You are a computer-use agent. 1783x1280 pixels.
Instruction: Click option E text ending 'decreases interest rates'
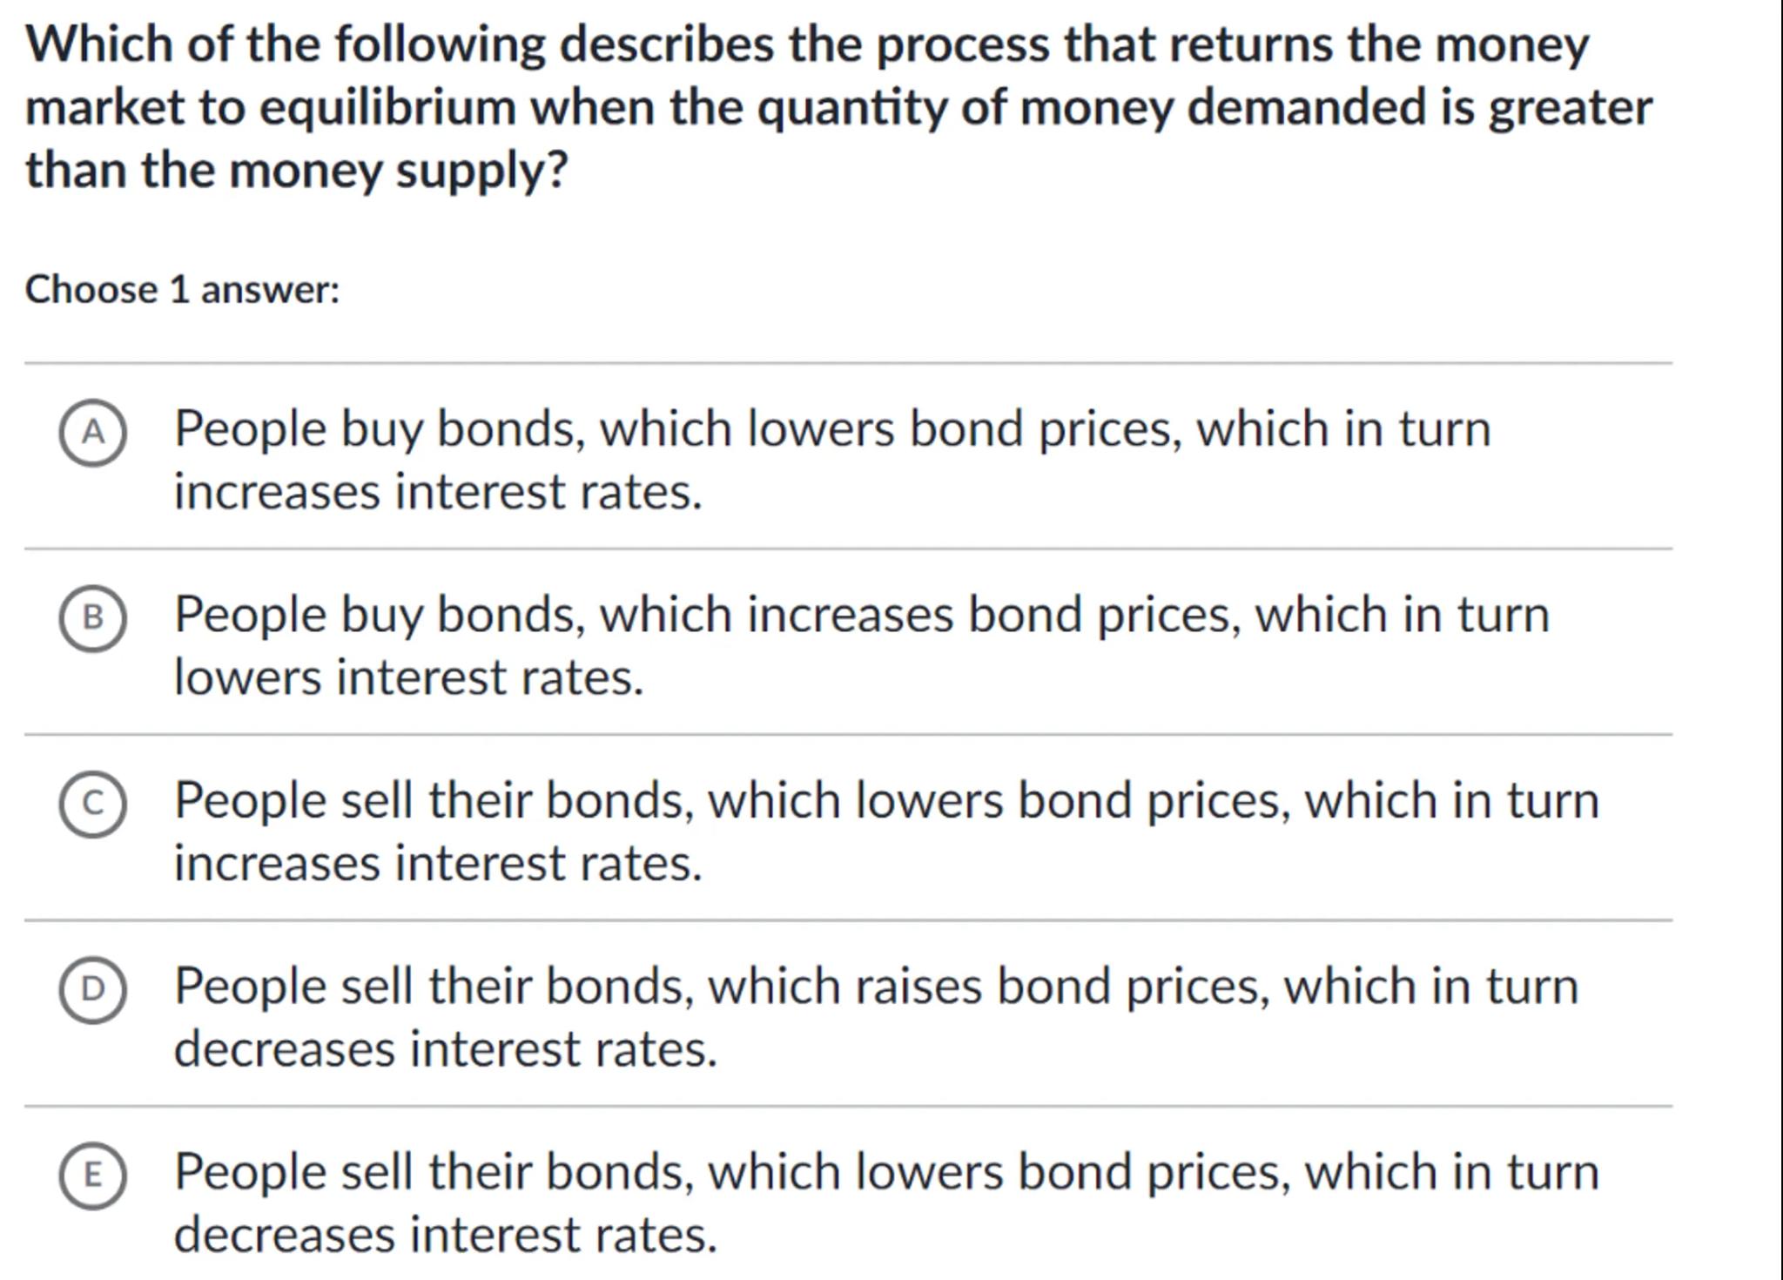[885, 1172]
